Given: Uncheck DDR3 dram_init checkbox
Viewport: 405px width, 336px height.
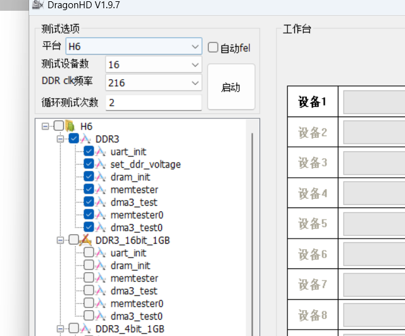Looking at the screenshot, I should click(x=89, y=177).
